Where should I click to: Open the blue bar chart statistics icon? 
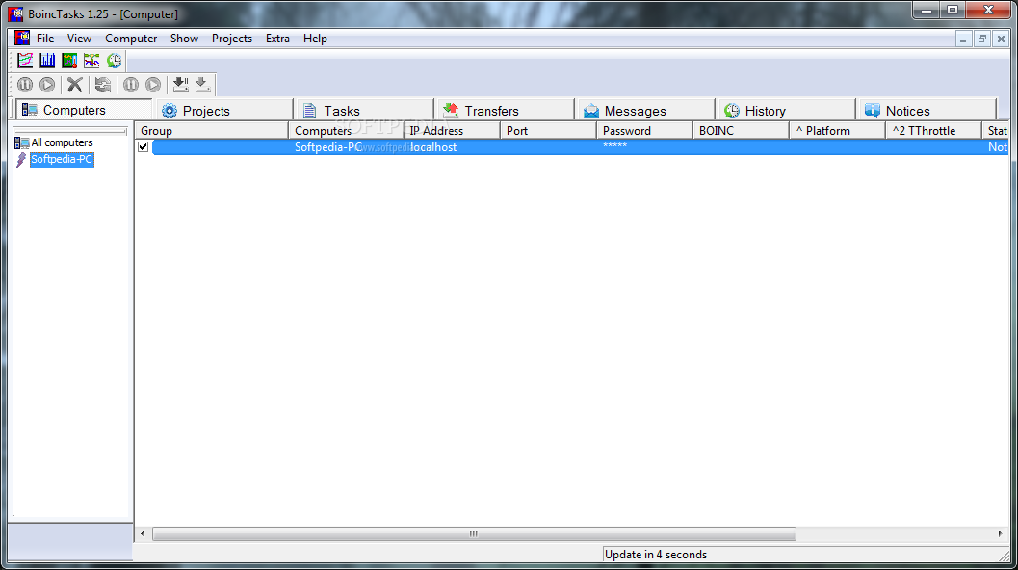[47, 61]
